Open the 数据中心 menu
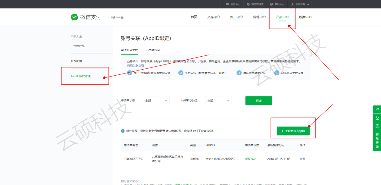The width and height of the screenshot is (381, 185). [305, 17]
